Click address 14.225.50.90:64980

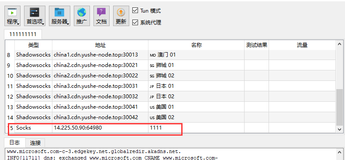pos(78,127)
